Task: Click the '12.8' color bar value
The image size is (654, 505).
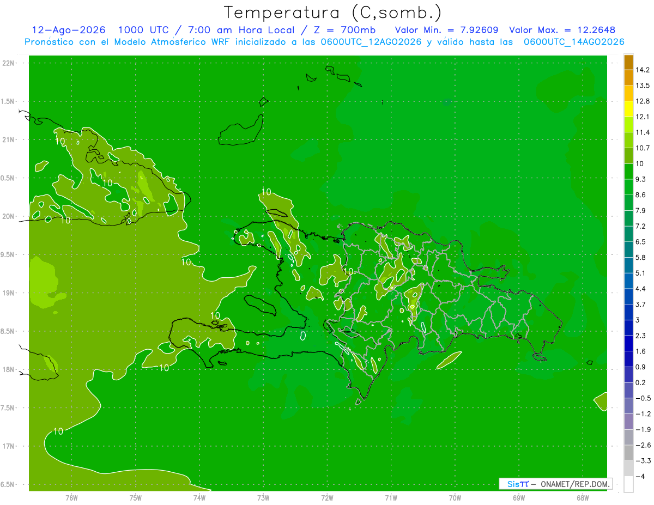Action: click(x=643, y=101)
